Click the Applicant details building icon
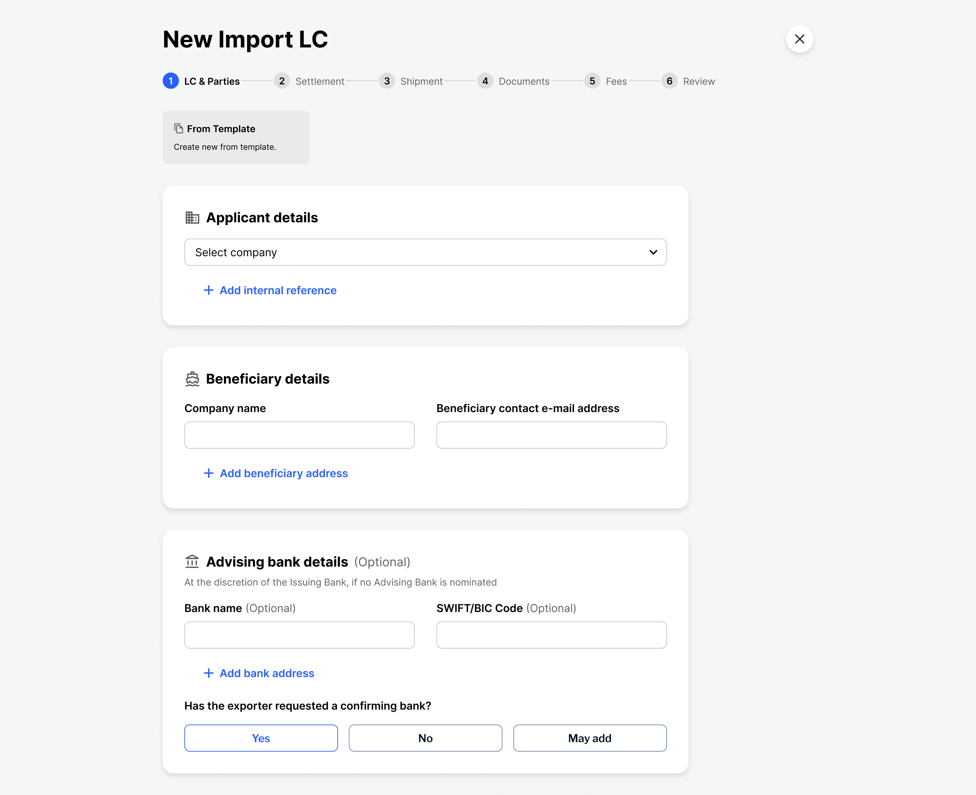 [192, 218]
